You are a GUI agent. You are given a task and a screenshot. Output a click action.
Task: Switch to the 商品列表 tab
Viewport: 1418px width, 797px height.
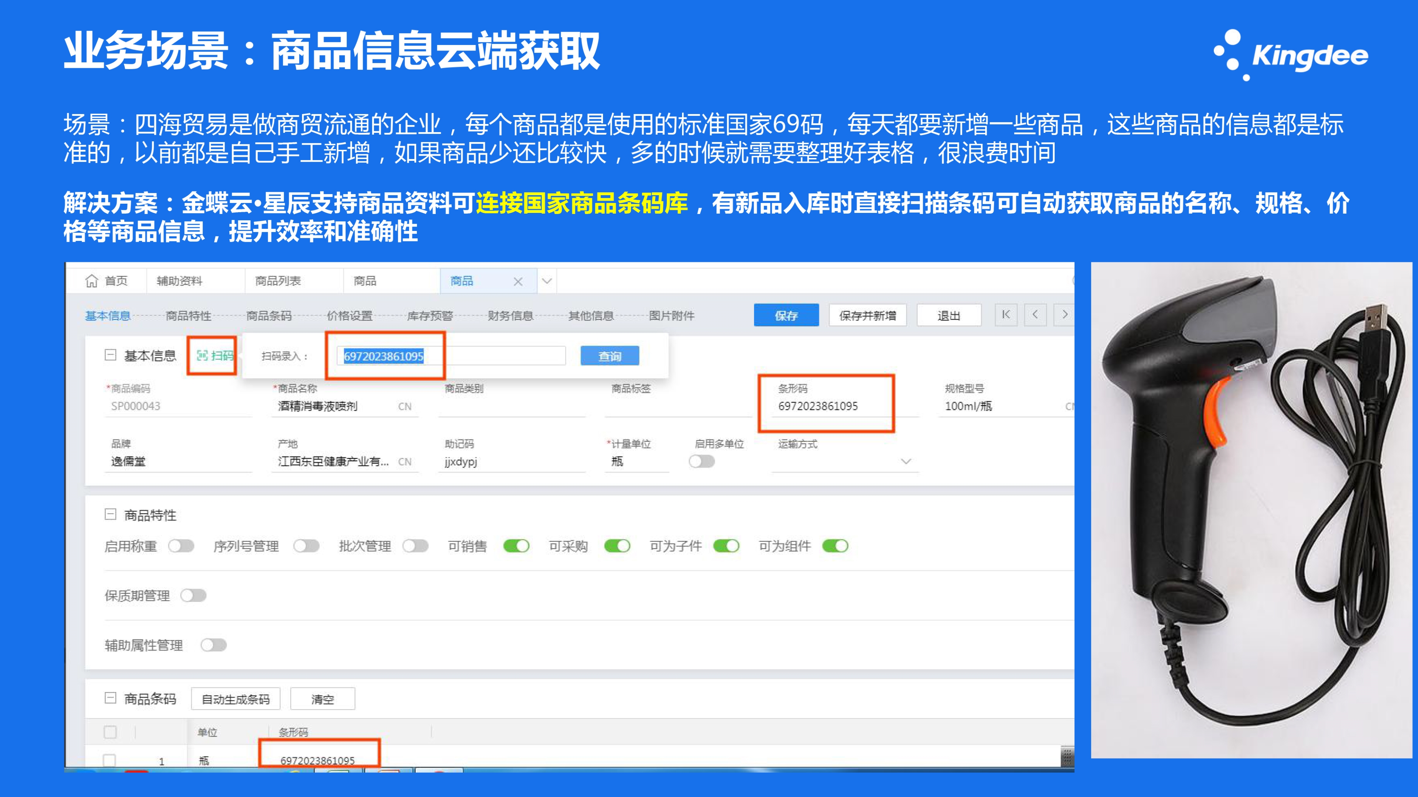point(278,281)
